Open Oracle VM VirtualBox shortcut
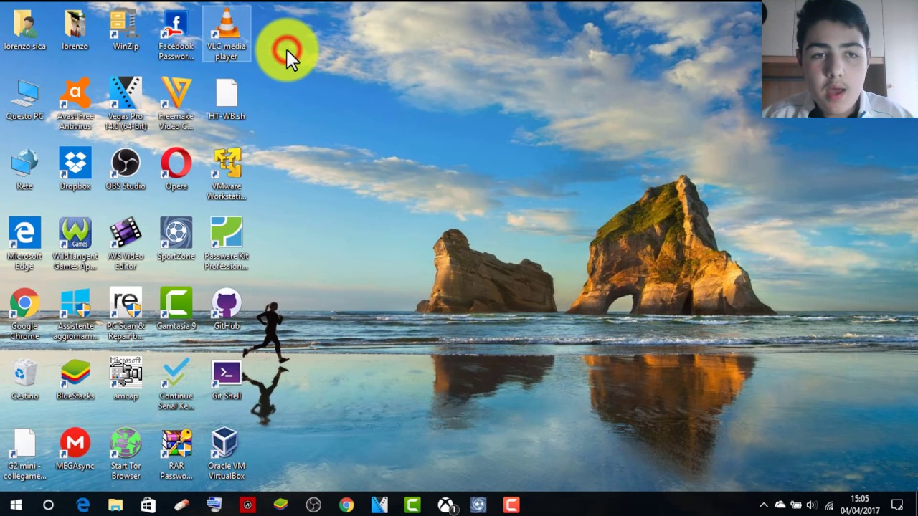Image resolution: width=918 pixels, height=516 pixels. (227, 454)
